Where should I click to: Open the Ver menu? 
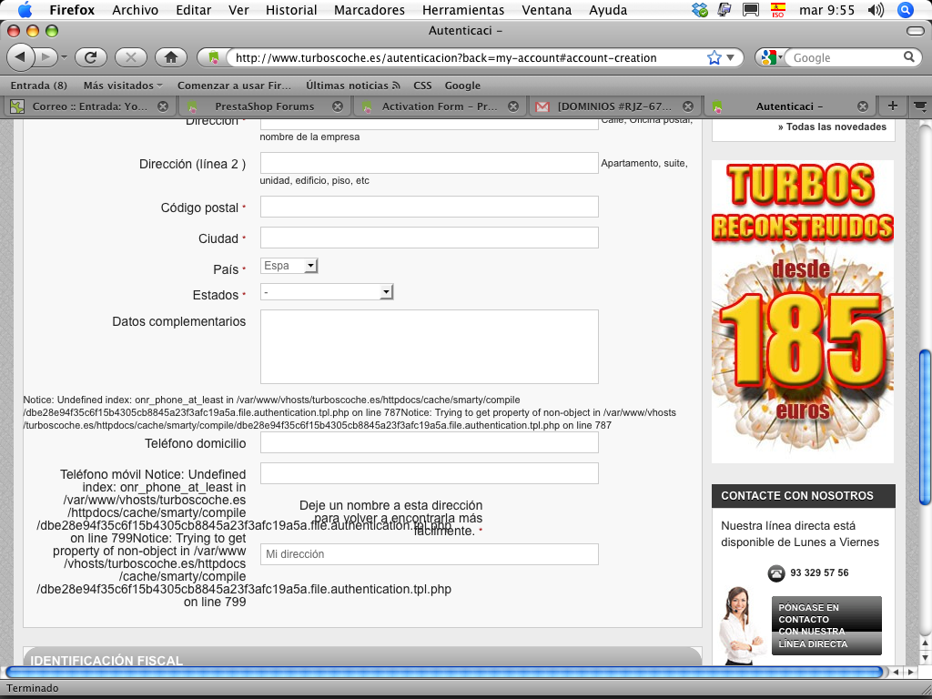(238, 10)
